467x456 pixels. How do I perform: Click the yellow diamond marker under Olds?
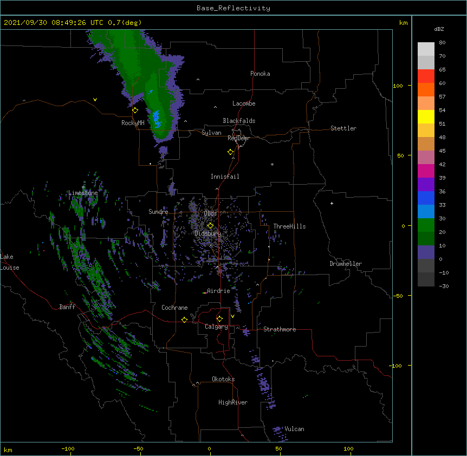pyautogui.click(x=210, y=226)
